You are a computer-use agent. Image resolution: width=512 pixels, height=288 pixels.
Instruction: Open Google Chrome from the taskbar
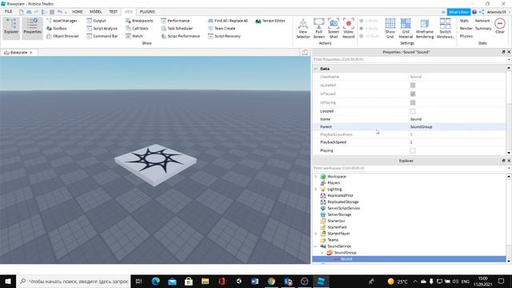[x=271, y=281]
